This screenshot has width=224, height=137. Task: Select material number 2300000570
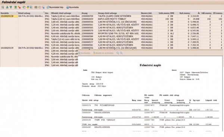coord(90,31)
